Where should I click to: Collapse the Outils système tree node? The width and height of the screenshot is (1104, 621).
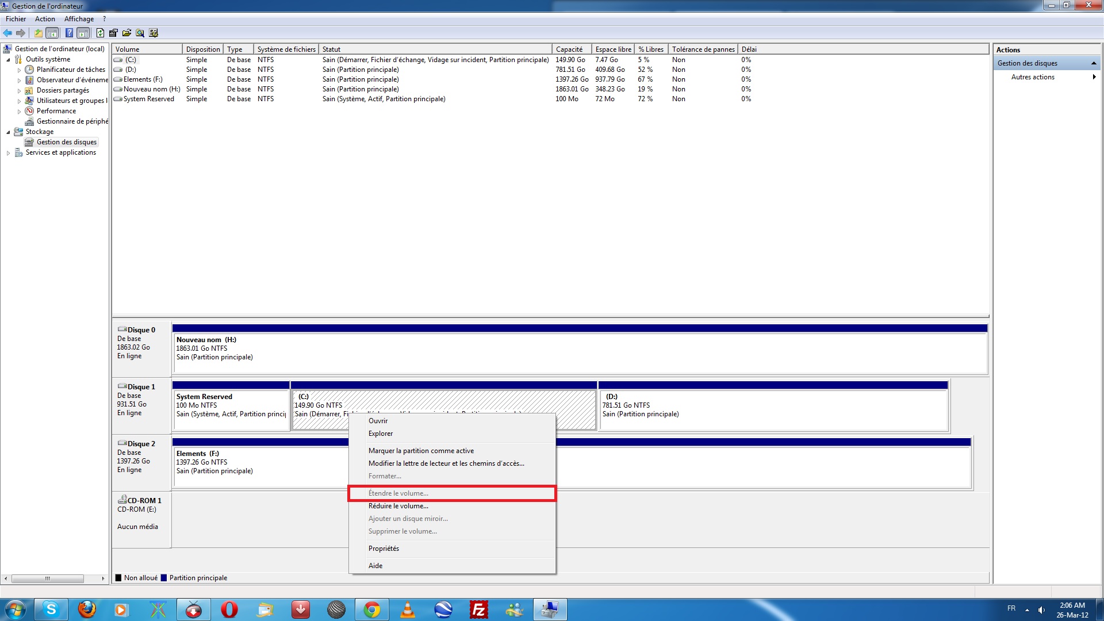8,60
